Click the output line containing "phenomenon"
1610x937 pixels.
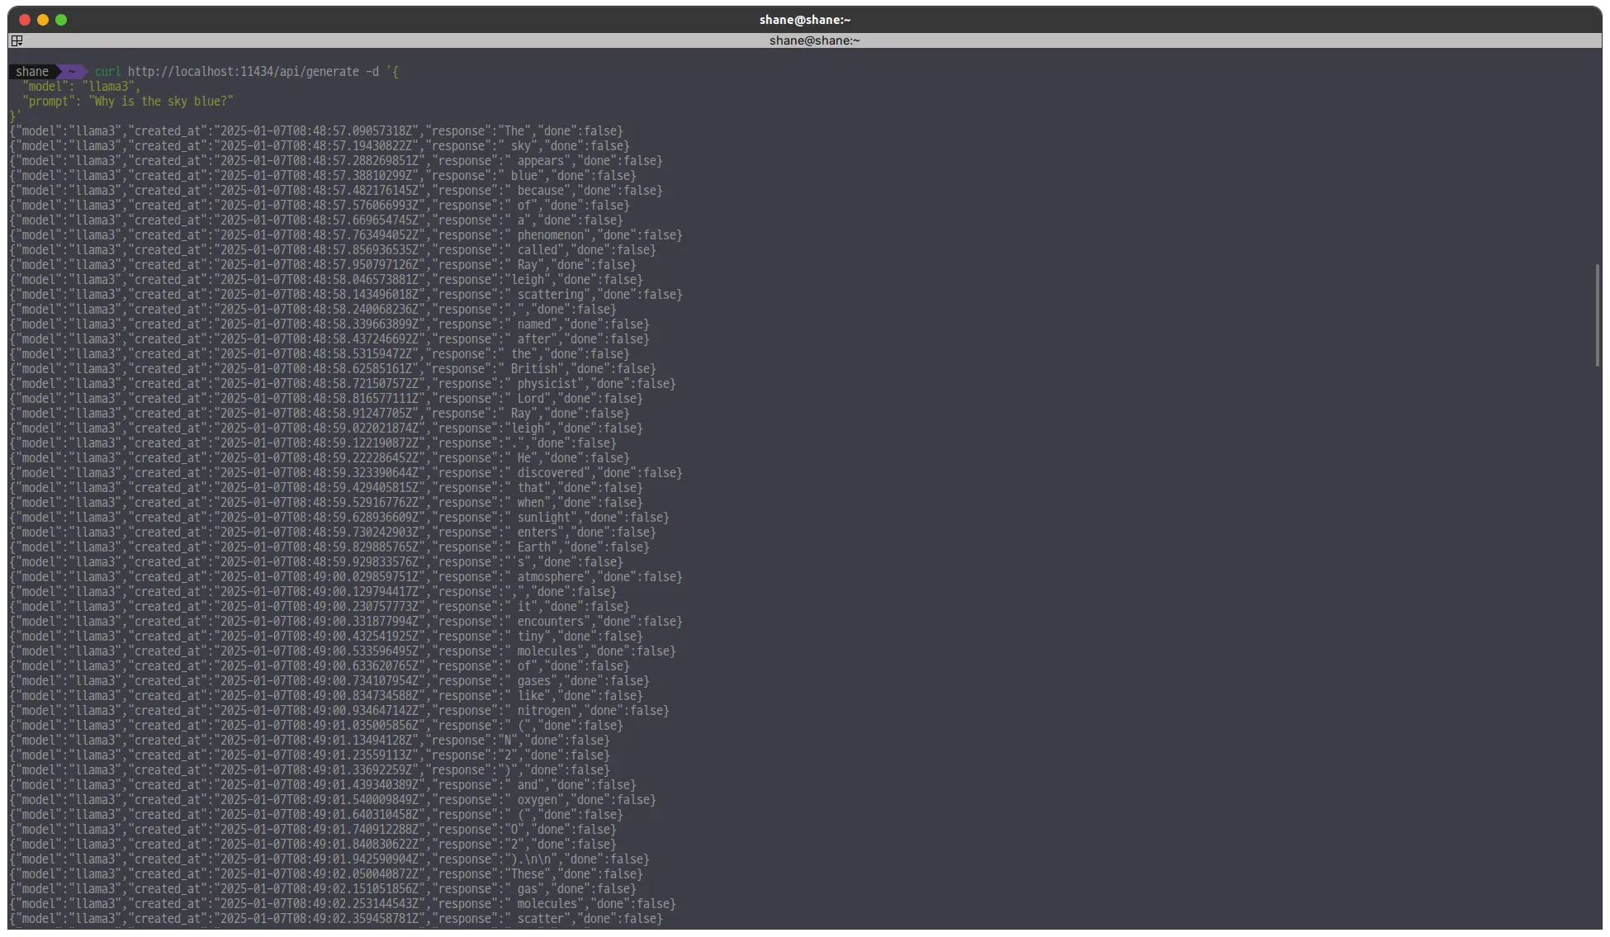point(345,235)
